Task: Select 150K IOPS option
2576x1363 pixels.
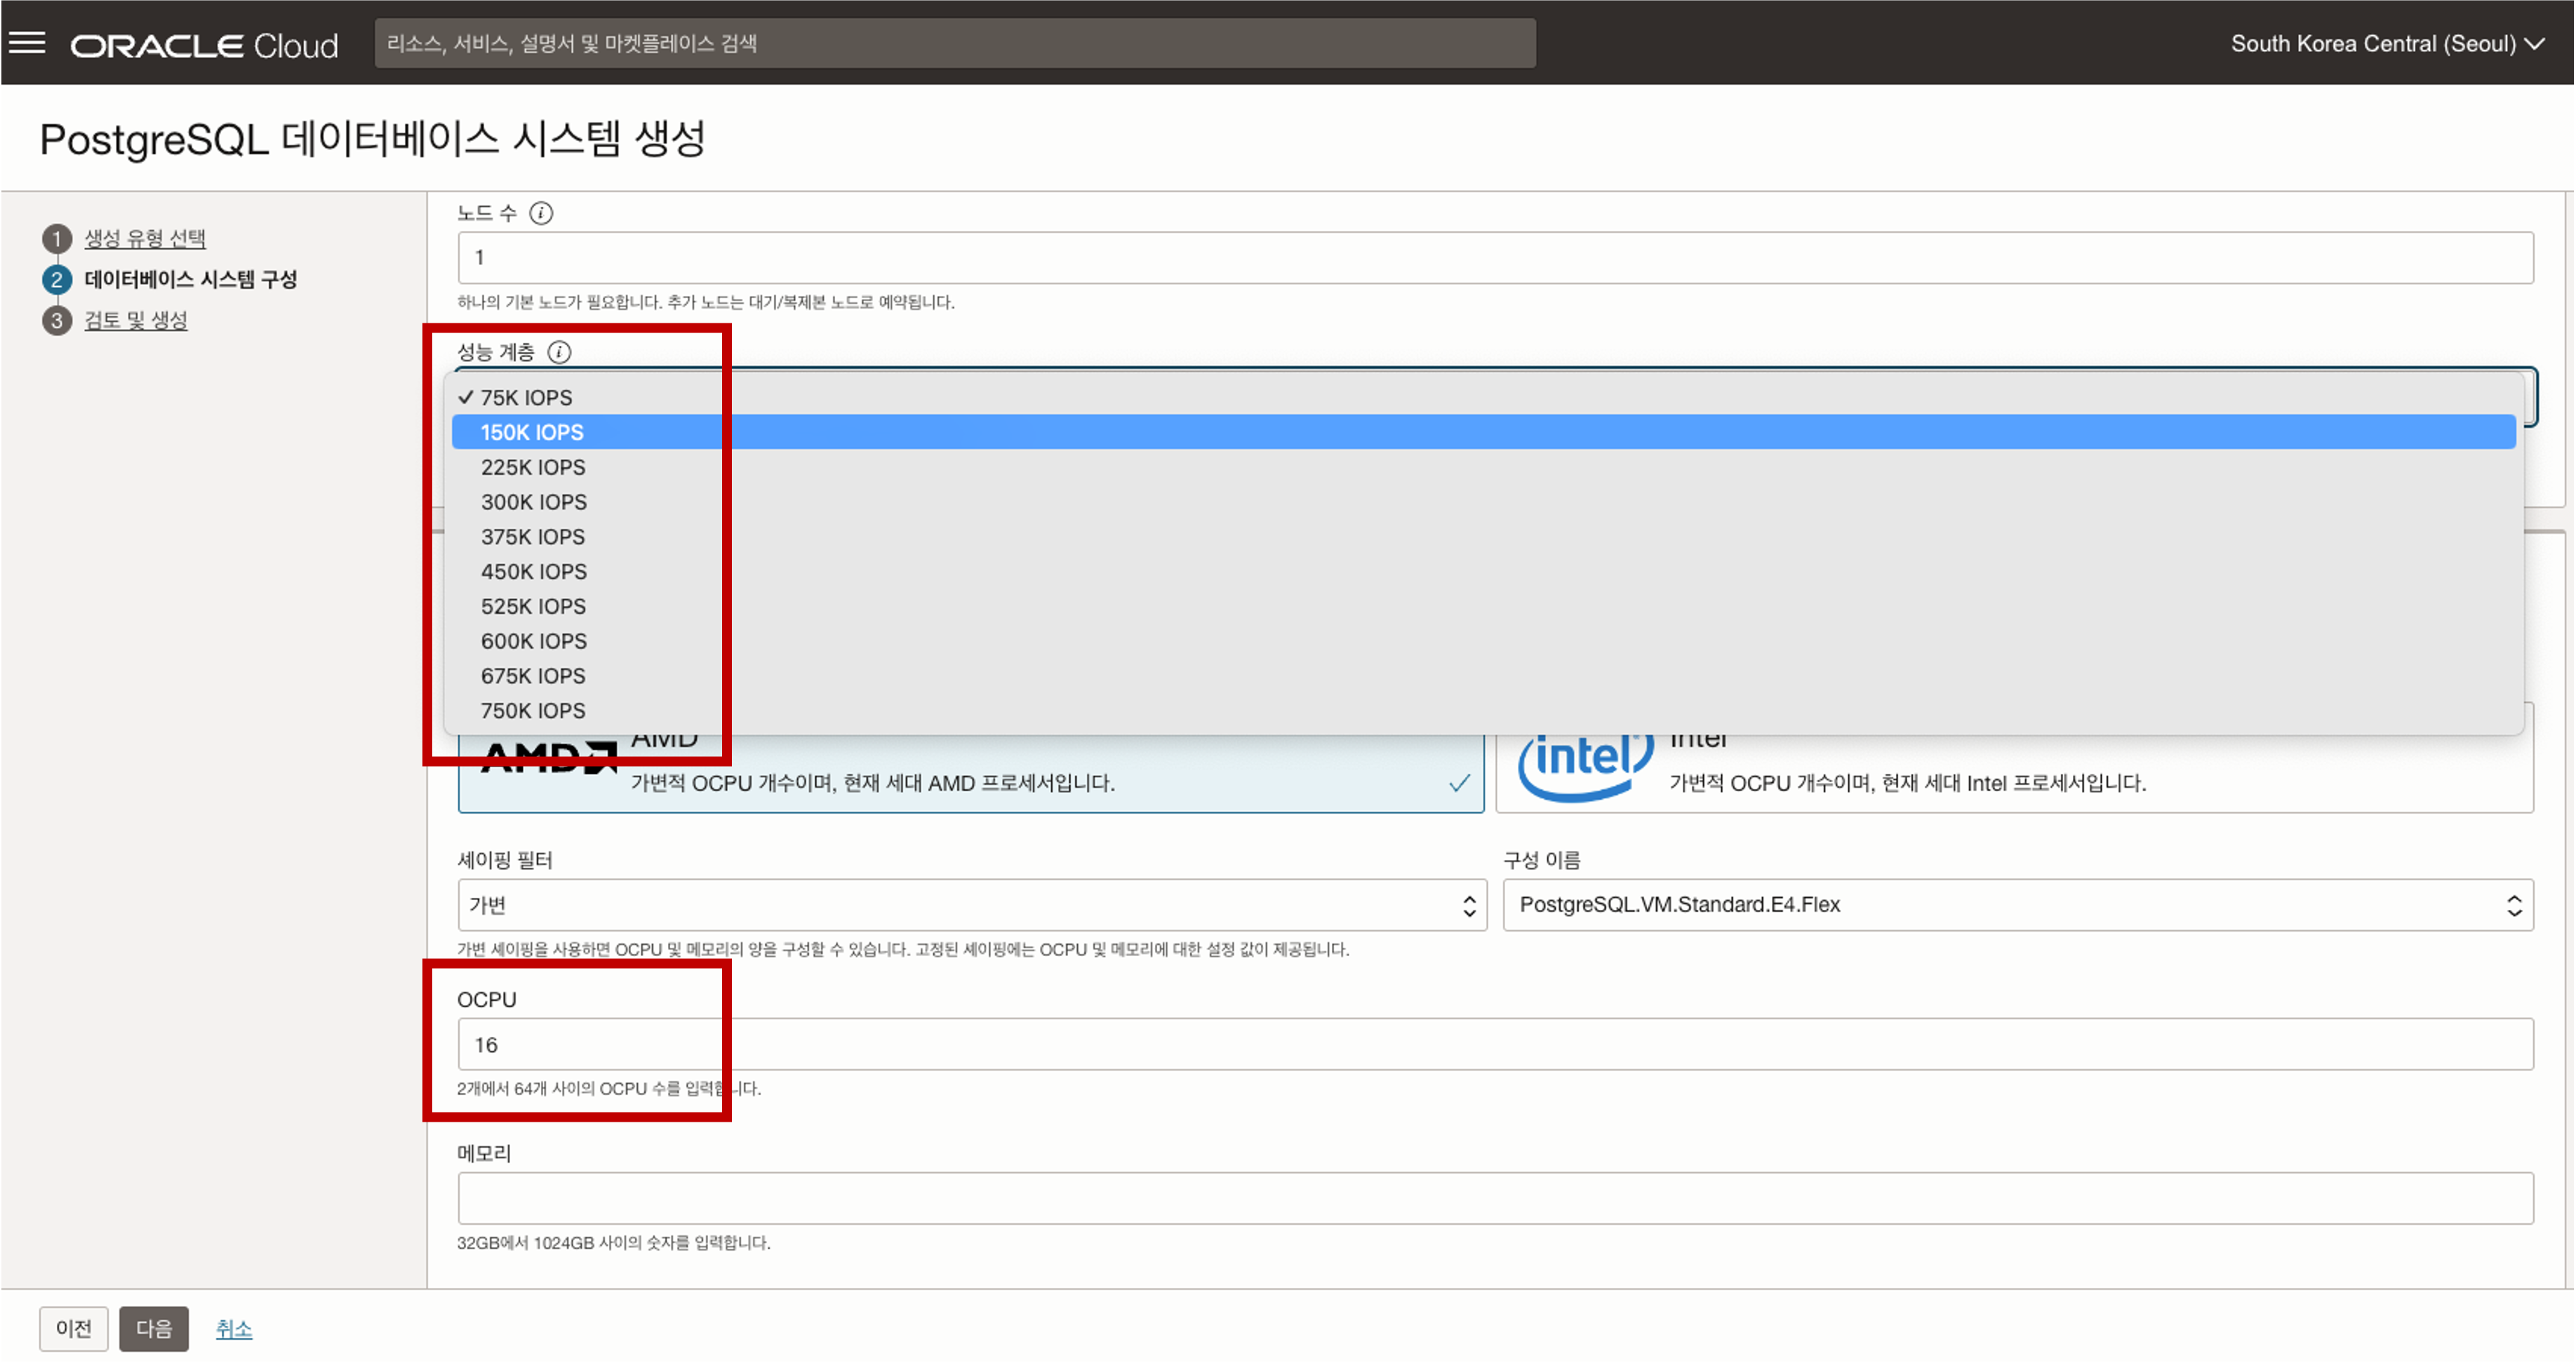Action: (1484, 432)
